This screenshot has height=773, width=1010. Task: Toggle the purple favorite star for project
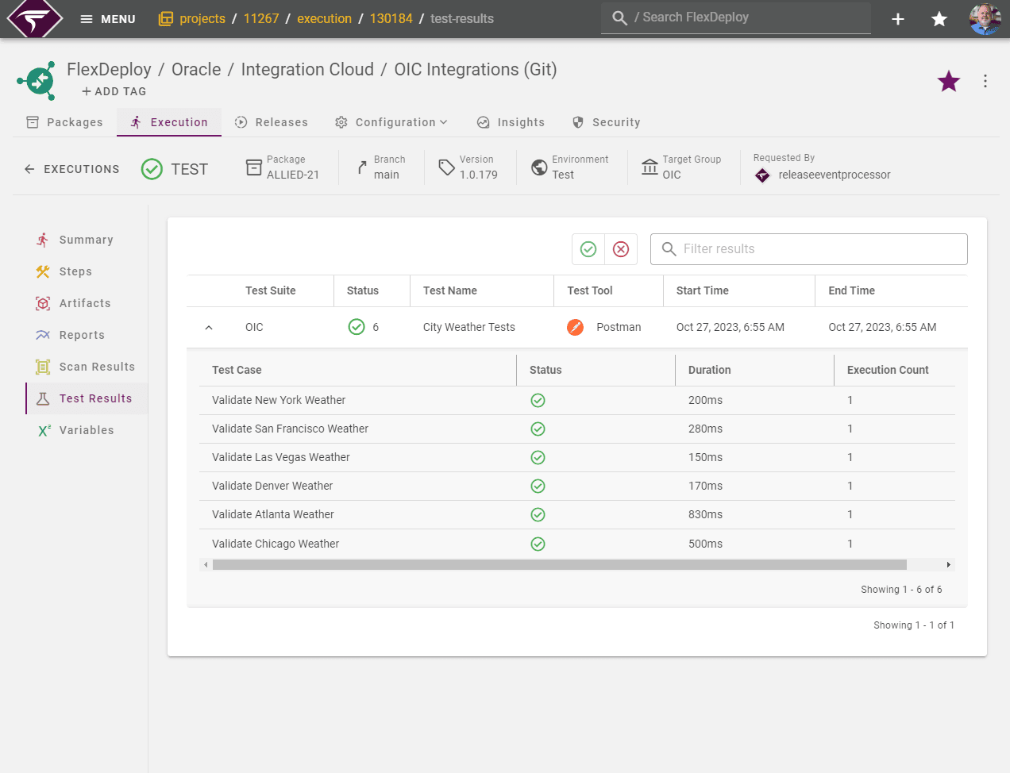coord(949,81)
